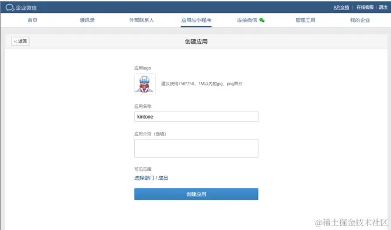The image size is (391, 230).
Task: Click the green WeChat icon beside 连接微信
Action: 262,20
